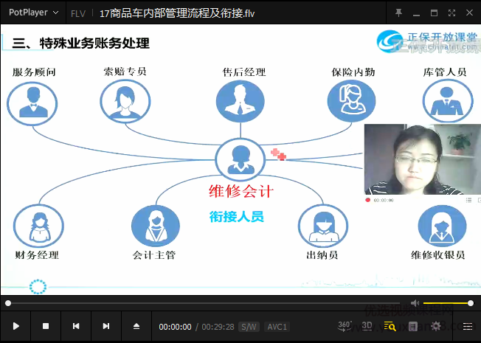The width and height of the screenshot is (481, 343).
Task: Jump to previous file
Action: (76, 326)
